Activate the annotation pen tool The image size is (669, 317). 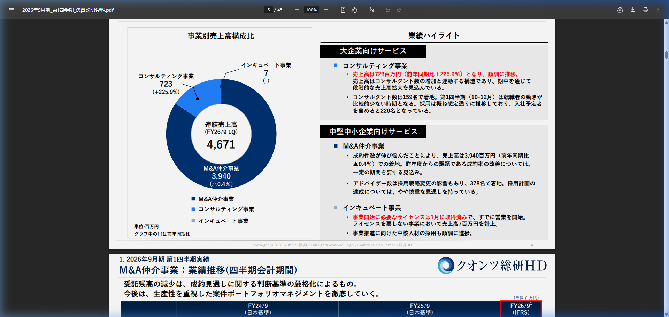(371, 10)
